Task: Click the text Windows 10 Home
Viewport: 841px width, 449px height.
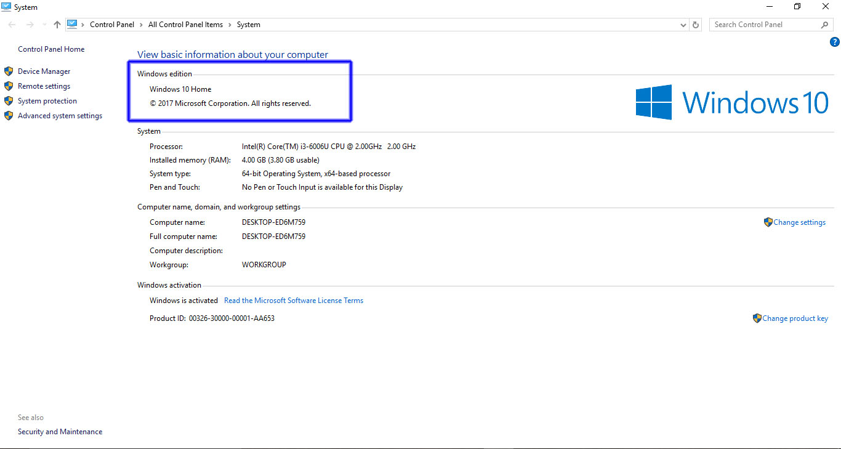Action: [180, 89]
